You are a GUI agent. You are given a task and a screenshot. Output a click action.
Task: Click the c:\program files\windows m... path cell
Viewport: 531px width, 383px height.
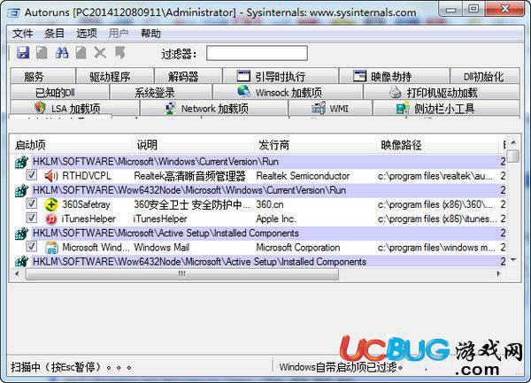(x=436, y=248)
